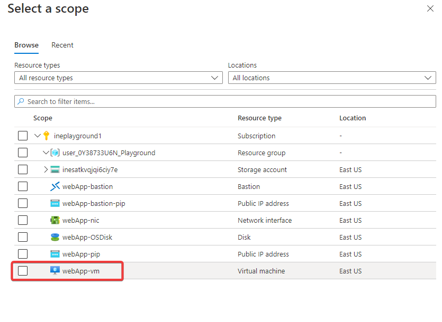The width and height of the screenshot is (442, 322).
Task: Click the webApp-OSDisk disk icon
Action: pyautogui.click(x=55, y=237)
